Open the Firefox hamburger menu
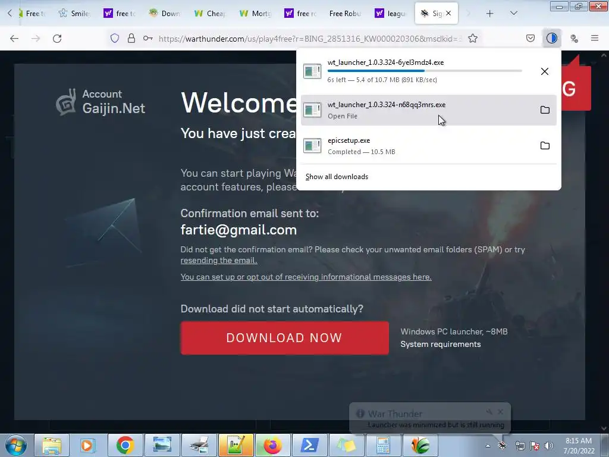Screen dimensions: 609x457 595,38
